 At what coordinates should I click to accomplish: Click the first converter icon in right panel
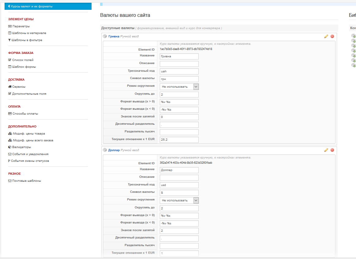pyautogui.click(x=354, y=36)
